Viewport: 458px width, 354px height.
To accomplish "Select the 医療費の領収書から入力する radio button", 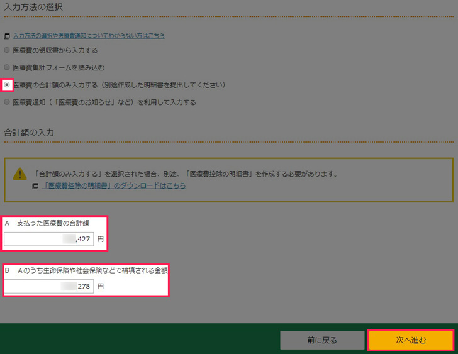I will click(x=7, y=50).
